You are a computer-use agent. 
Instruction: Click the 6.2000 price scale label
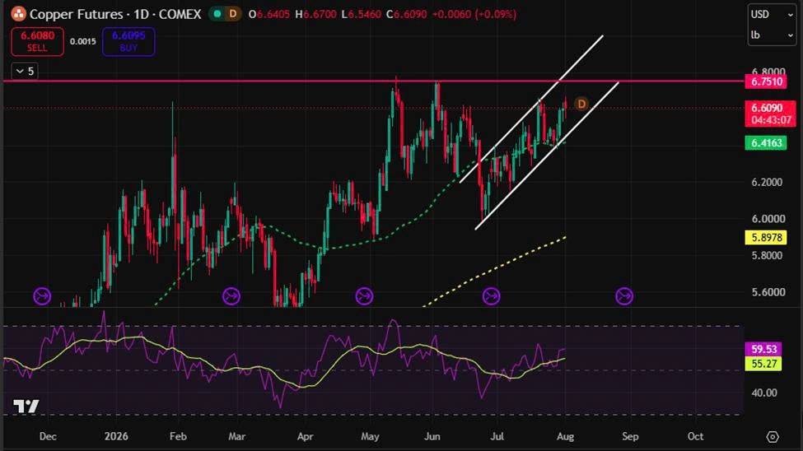coord(768,182)
